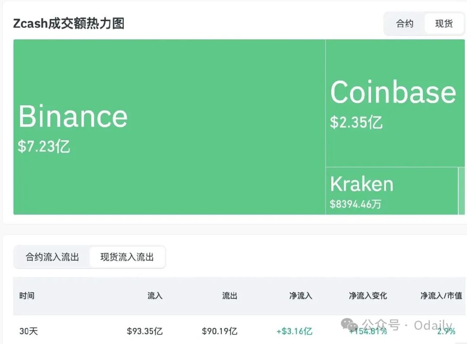This screenshot has width=467, height=344.
Task: Click the 净流入变化 column header
Action: [367, 296]
